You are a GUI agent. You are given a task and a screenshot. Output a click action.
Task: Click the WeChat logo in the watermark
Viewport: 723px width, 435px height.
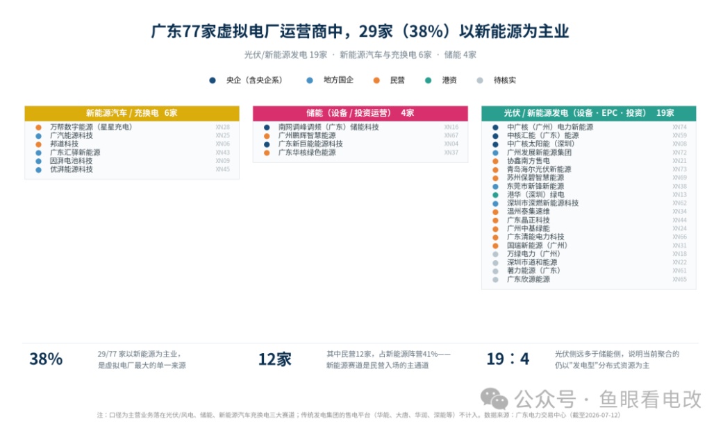(494, 399)
